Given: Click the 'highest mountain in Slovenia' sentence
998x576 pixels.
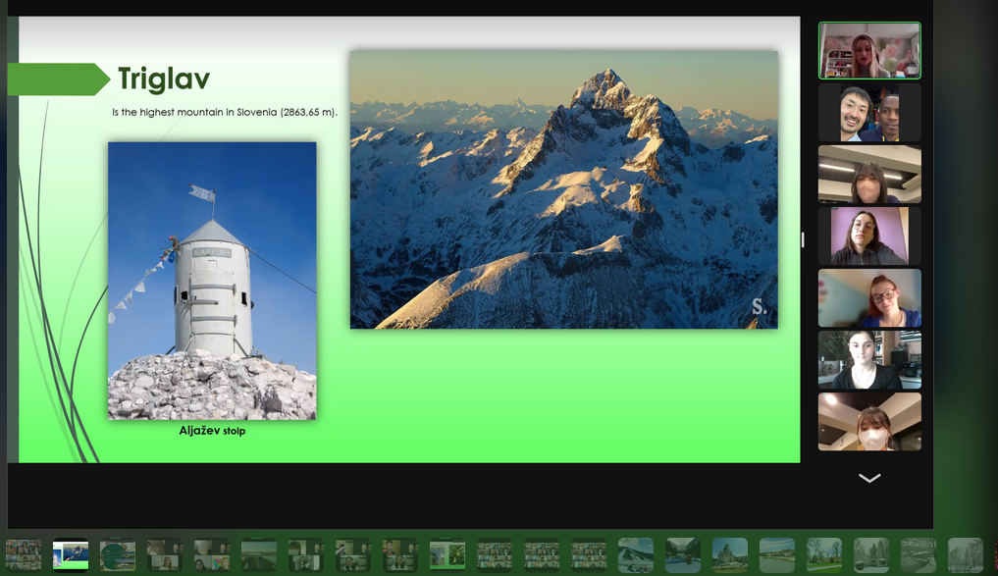Looking at the screenshot, I should point(225,112).
